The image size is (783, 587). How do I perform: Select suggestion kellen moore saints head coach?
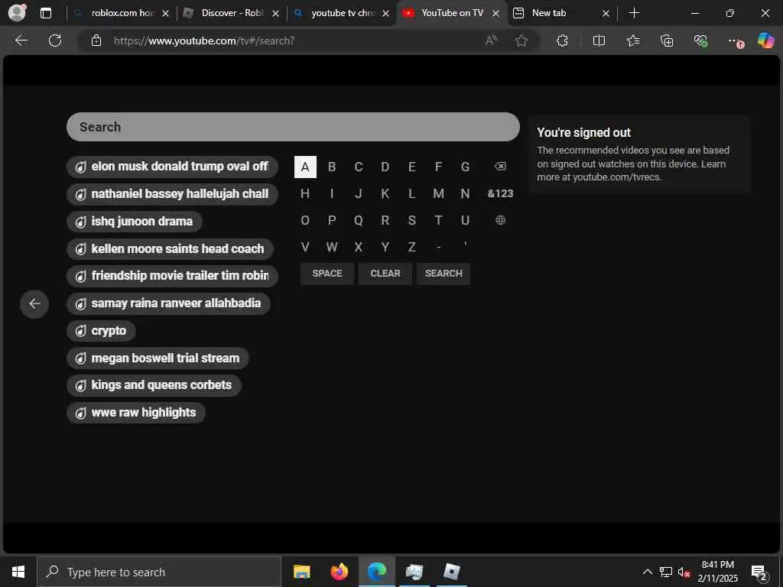pos(170,248)
